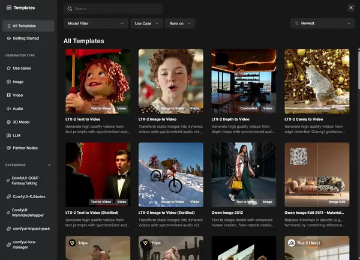Screen dimensions: 360x260
Task: Open LTX-2 Text to Video template thumbnail
Action: pyautogui.click(x=98, y=81)
